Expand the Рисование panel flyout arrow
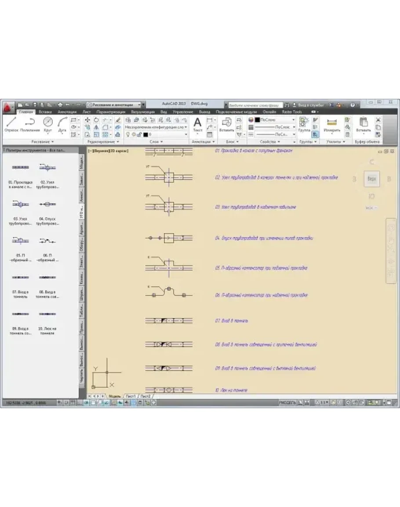Image resolution: width=400 pixels, height=507 pixels. 53,142
